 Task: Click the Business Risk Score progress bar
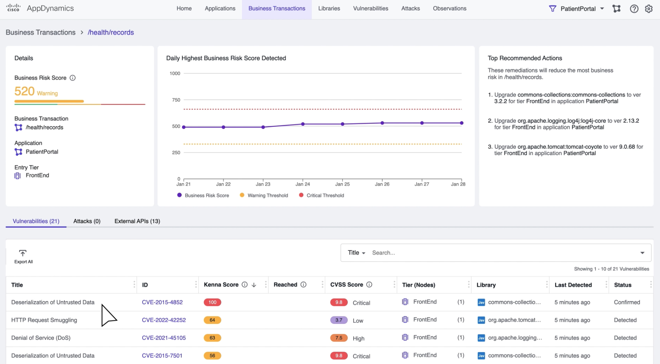80,102
